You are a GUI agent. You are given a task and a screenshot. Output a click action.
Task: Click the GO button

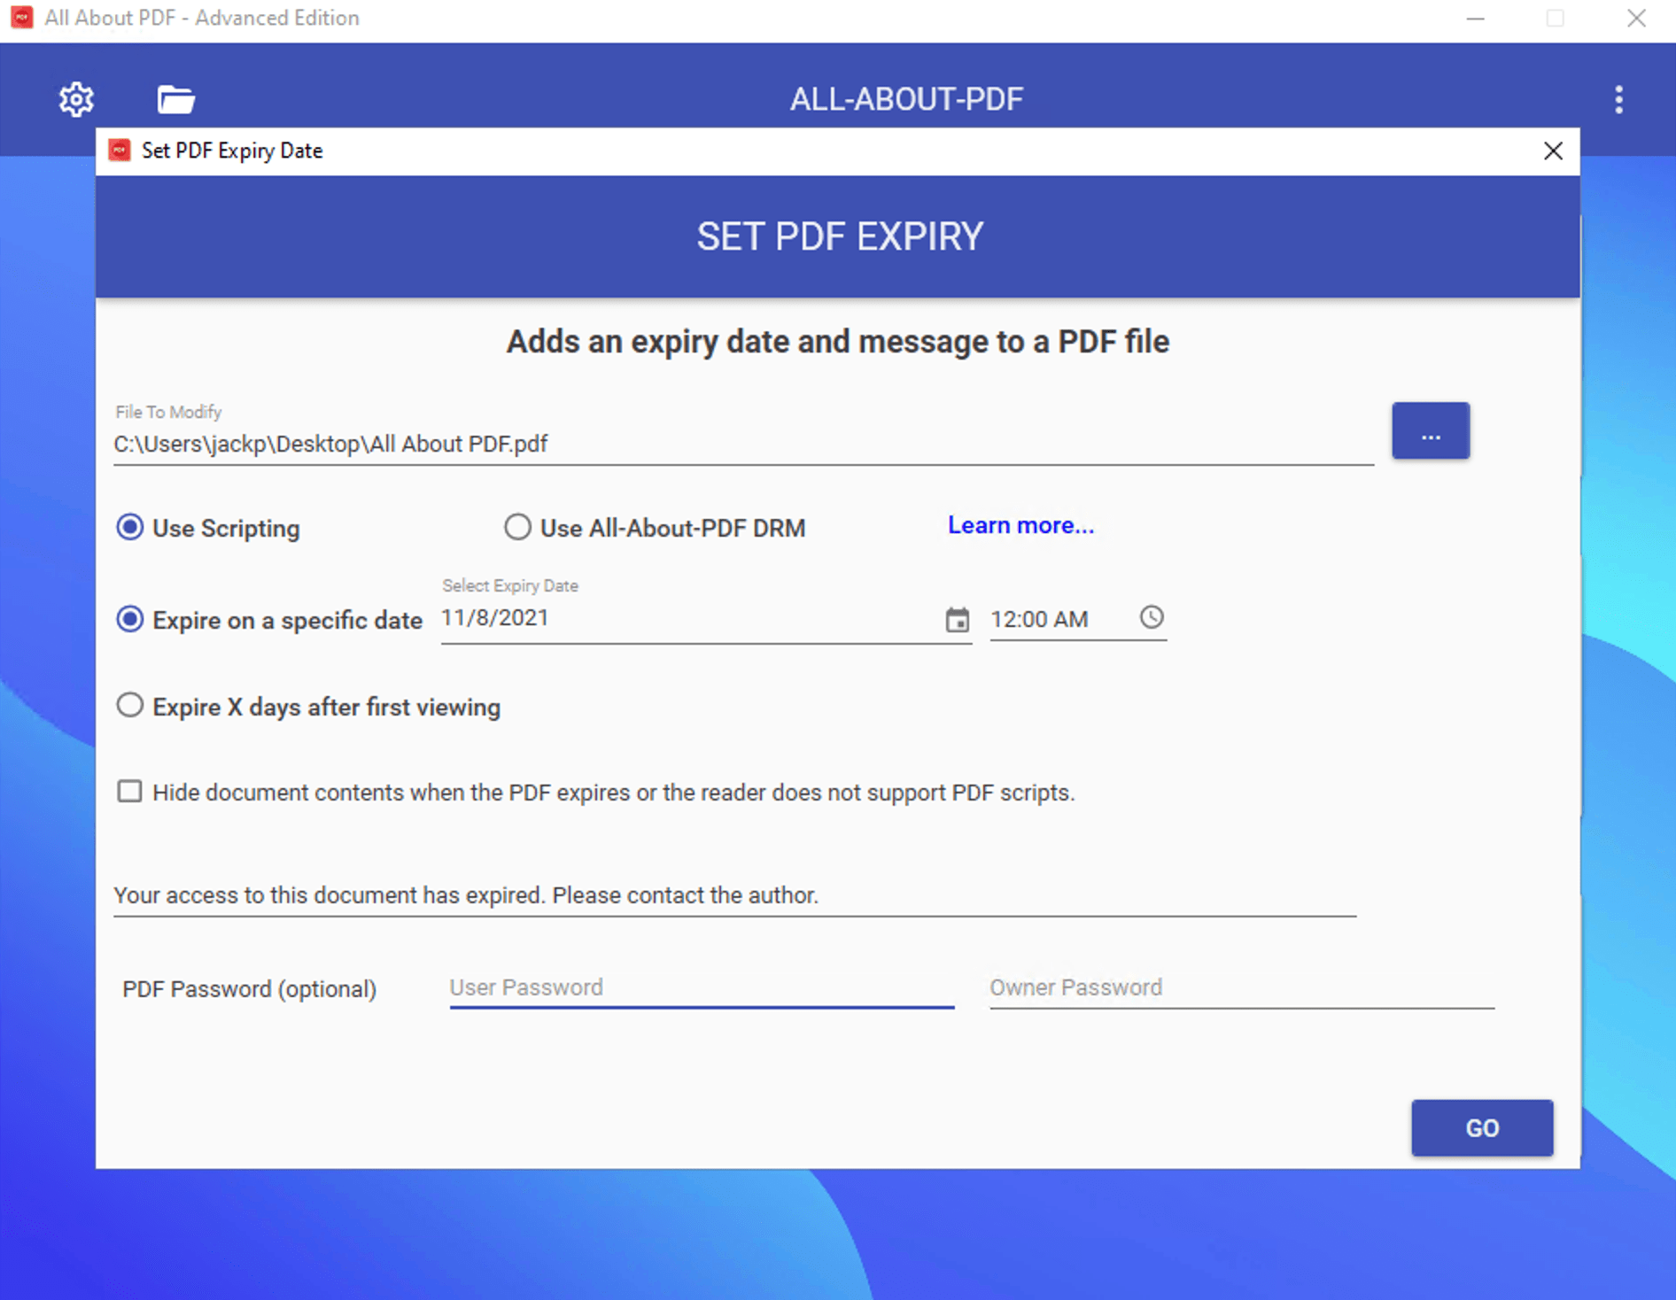pos(1481,1128)
